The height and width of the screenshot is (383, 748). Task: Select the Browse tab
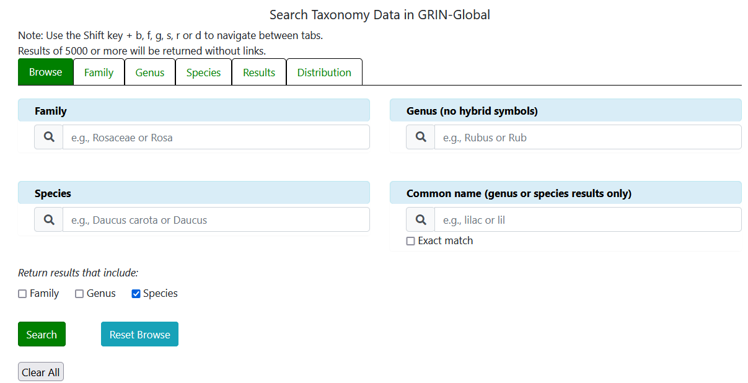coord(46,72)
